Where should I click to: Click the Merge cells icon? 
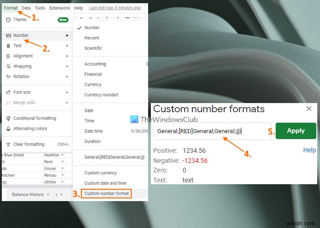point(8,103)
